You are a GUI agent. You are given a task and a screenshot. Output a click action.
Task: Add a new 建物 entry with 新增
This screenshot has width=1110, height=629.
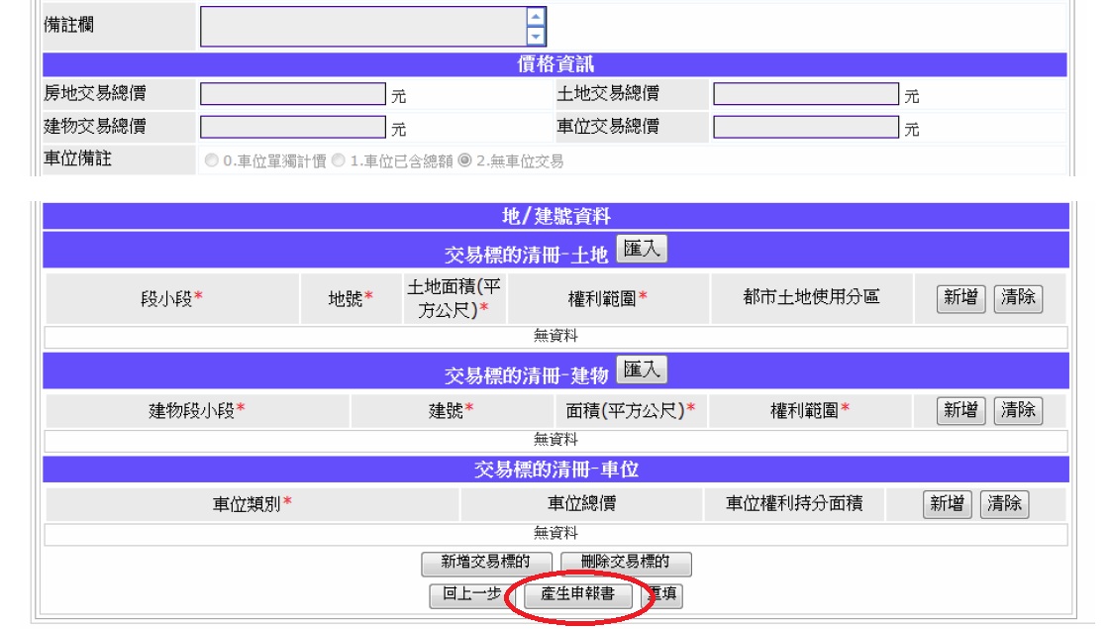point(960,410)
